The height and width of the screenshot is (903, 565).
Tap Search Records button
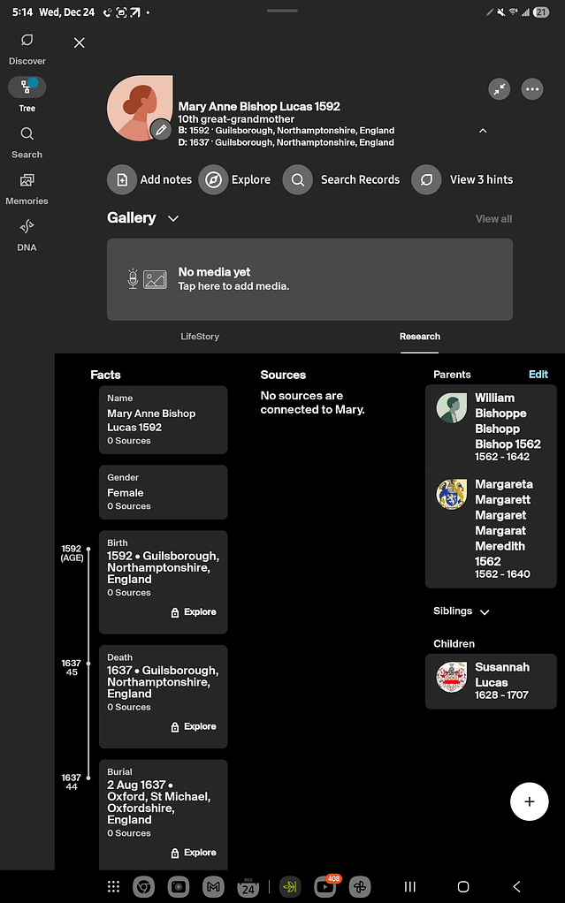[342, 179]
